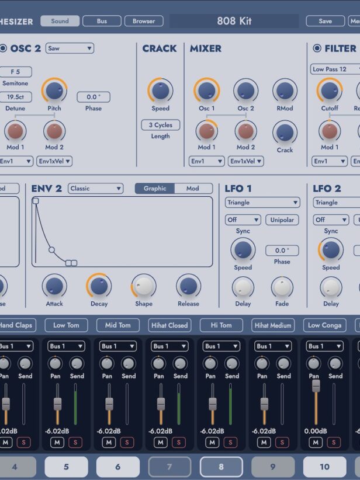Click the Mid Tom channel Send knob
The width and height of the screenshot is (360, 480).
(x=129, y=363)
